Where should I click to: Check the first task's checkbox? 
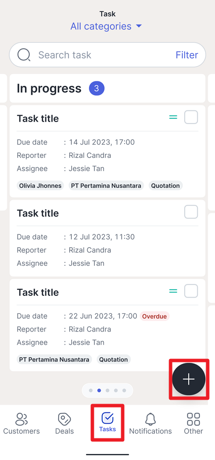[x=191, y=117]
